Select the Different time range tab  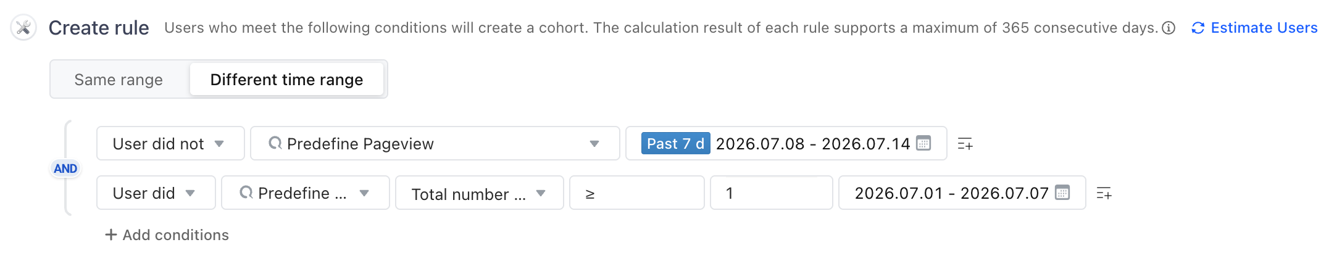286,80
